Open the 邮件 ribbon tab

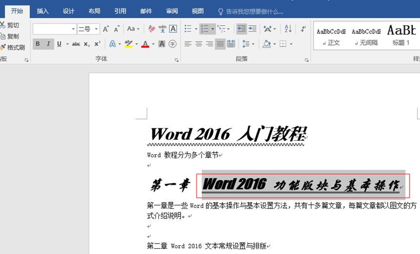click(x=146, y=11)
